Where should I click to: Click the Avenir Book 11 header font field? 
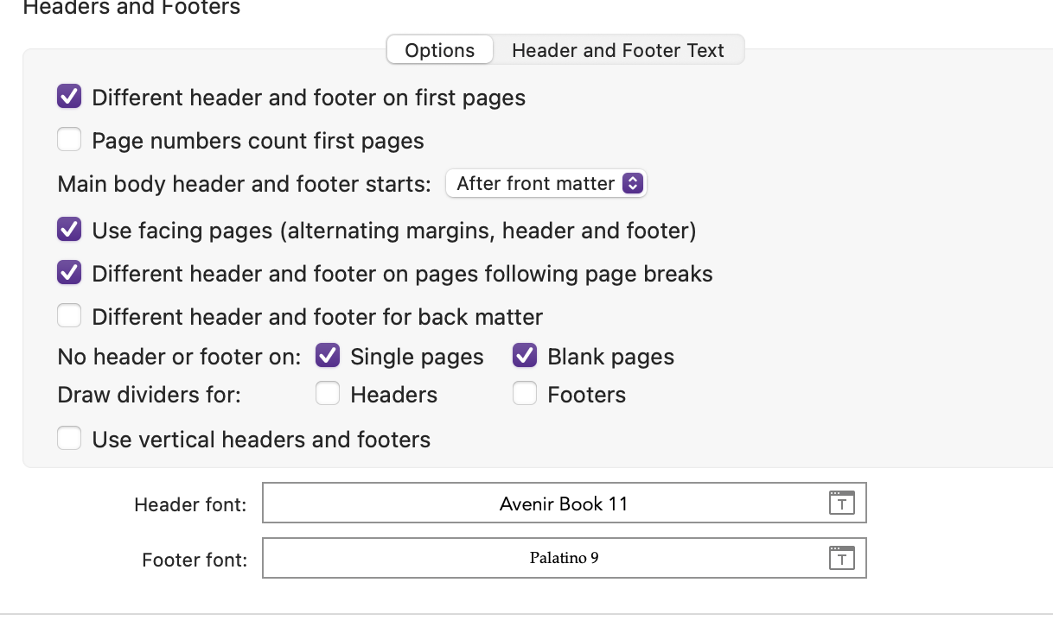[564, 503]
